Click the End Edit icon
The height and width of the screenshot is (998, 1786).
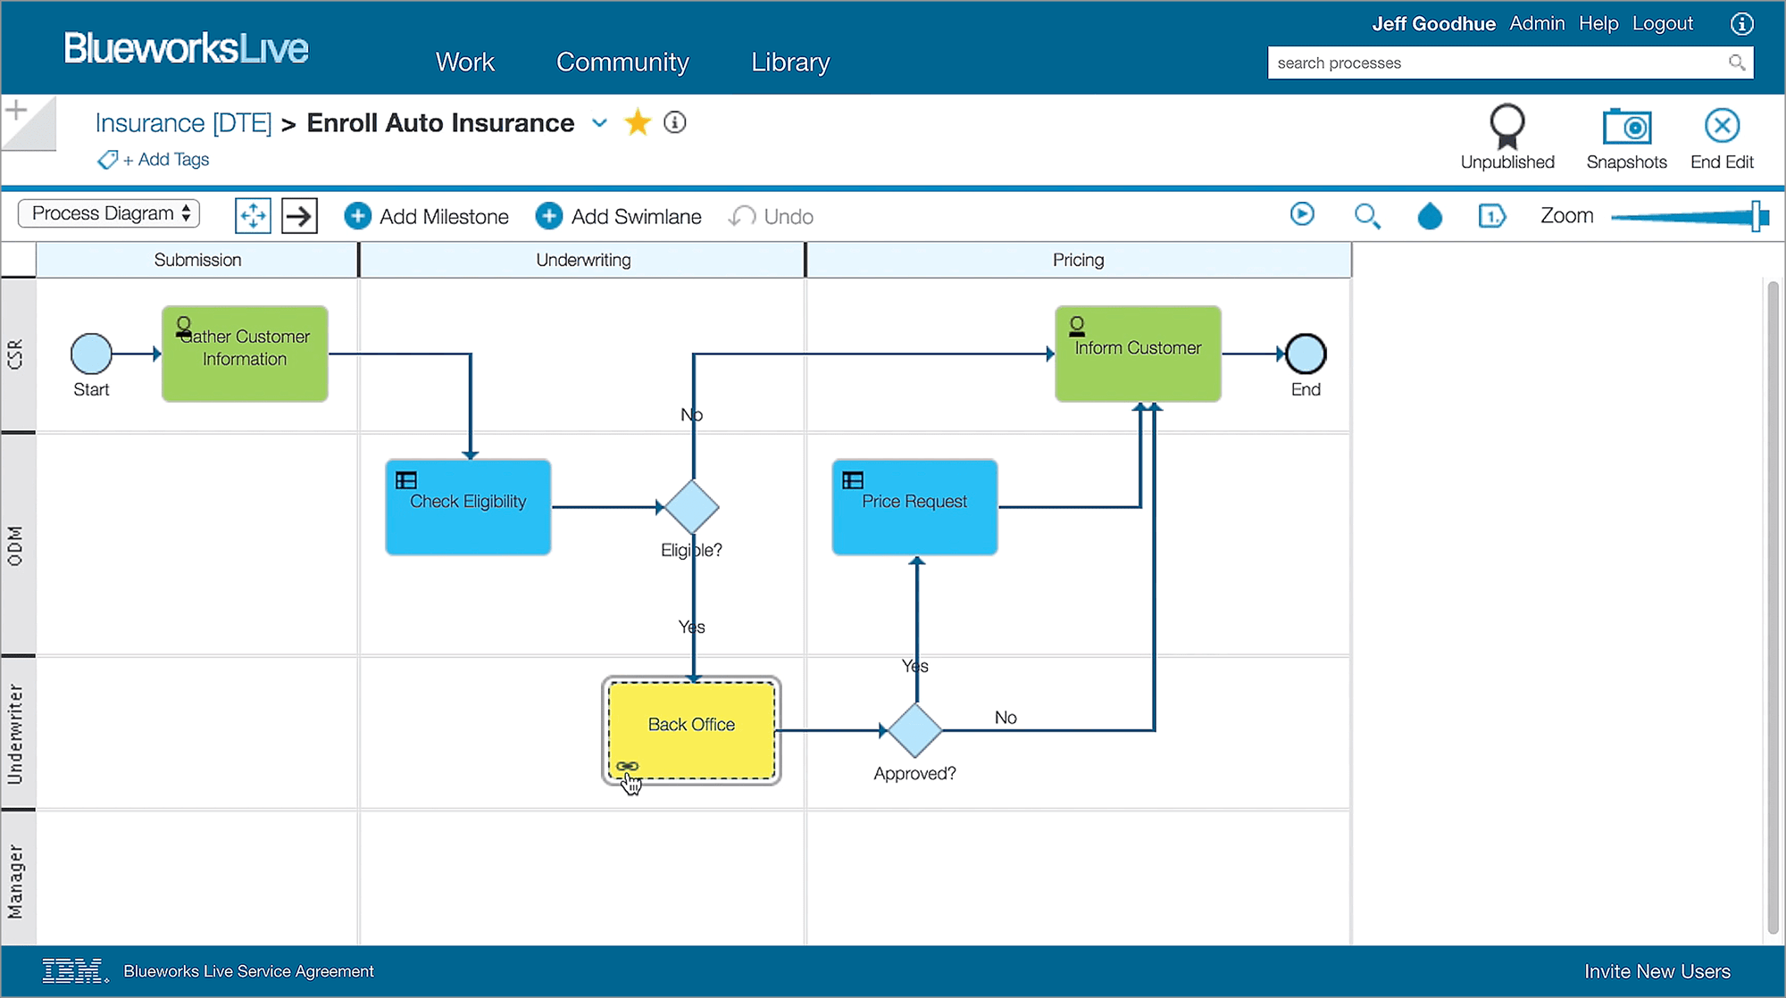1722,127
